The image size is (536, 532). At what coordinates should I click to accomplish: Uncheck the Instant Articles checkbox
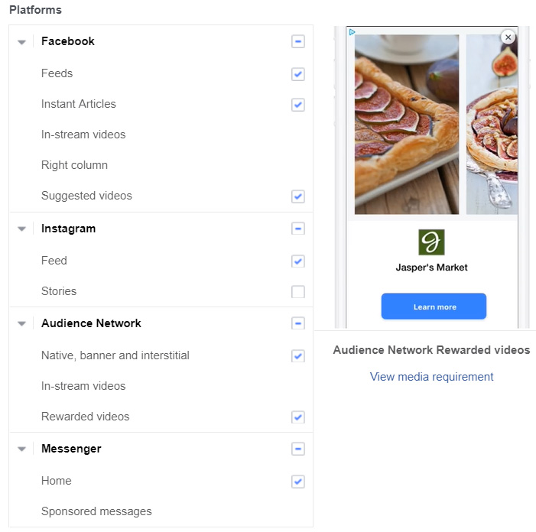[x=297, y=105]
